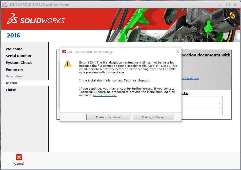Select the Summary step

pos(14,69)
